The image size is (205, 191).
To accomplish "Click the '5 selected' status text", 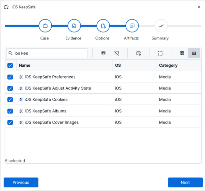I will (x=15, y=161).
